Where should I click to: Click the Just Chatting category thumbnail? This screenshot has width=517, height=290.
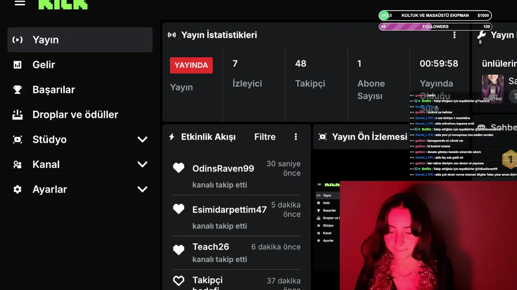pos(493,88)
